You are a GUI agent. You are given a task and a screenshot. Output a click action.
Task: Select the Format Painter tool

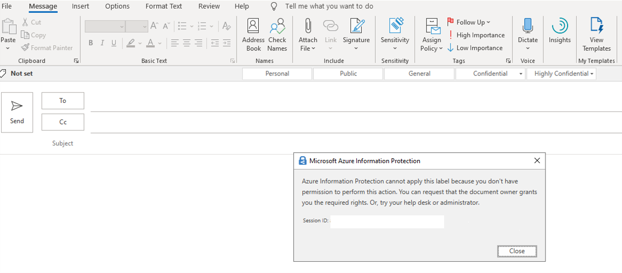pos(47,47)
